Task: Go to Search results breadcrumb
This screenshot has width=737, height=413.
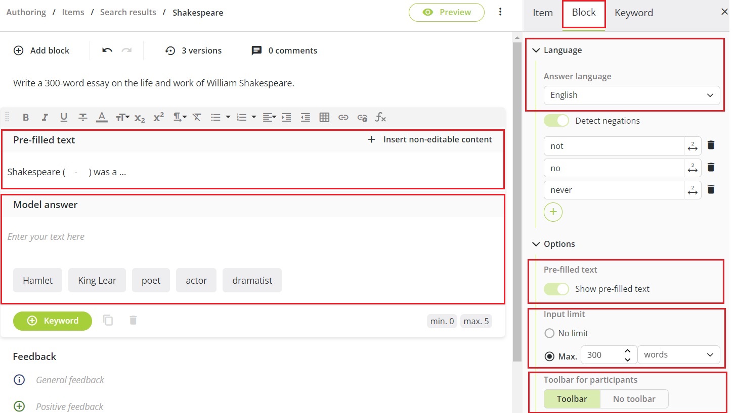Action: tap(128, 12)
